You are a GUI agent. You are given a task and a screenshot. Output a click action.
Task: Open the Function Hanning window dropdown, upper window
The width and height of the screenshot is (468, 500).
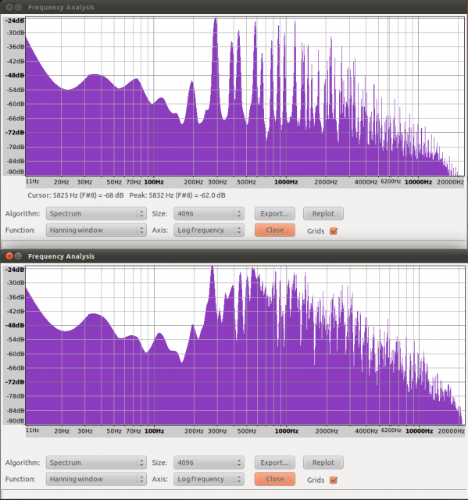[96, 230]
